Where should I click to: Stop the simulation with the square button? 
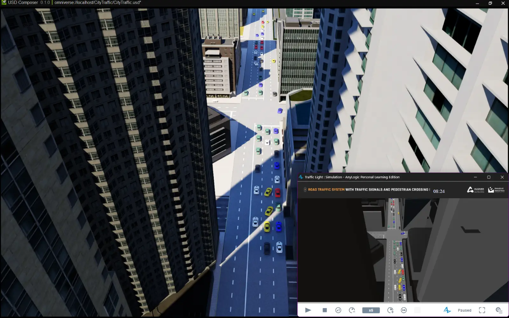[324, 310]
